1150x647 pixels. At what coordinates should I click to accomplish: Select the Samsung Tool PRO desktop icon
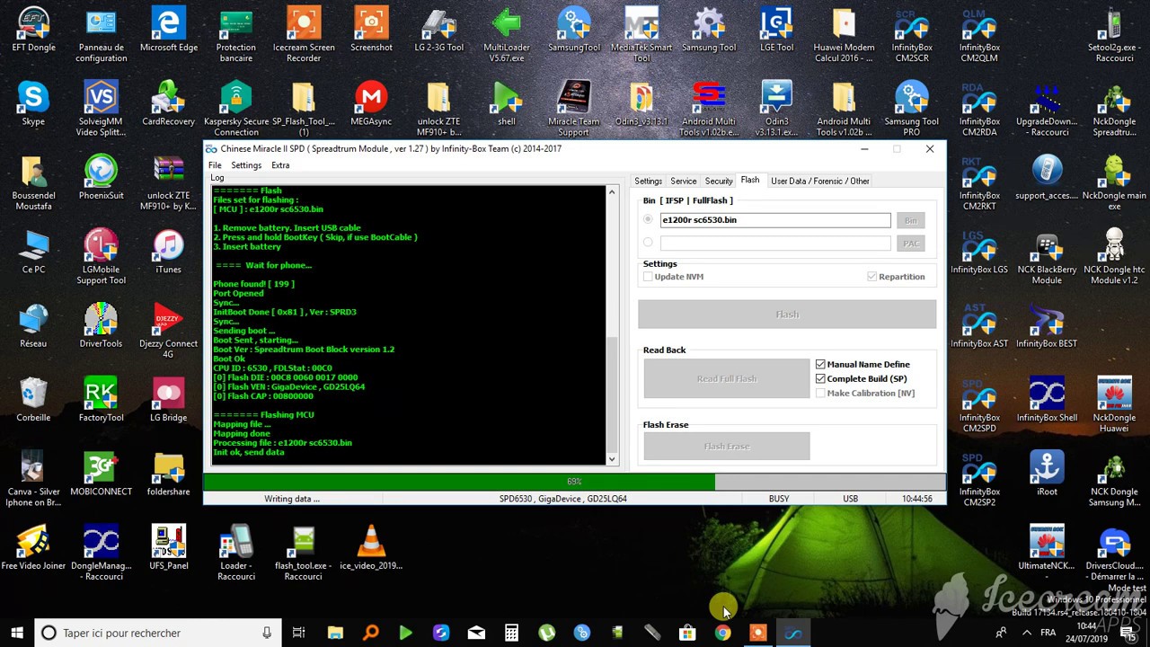point(911,109)
